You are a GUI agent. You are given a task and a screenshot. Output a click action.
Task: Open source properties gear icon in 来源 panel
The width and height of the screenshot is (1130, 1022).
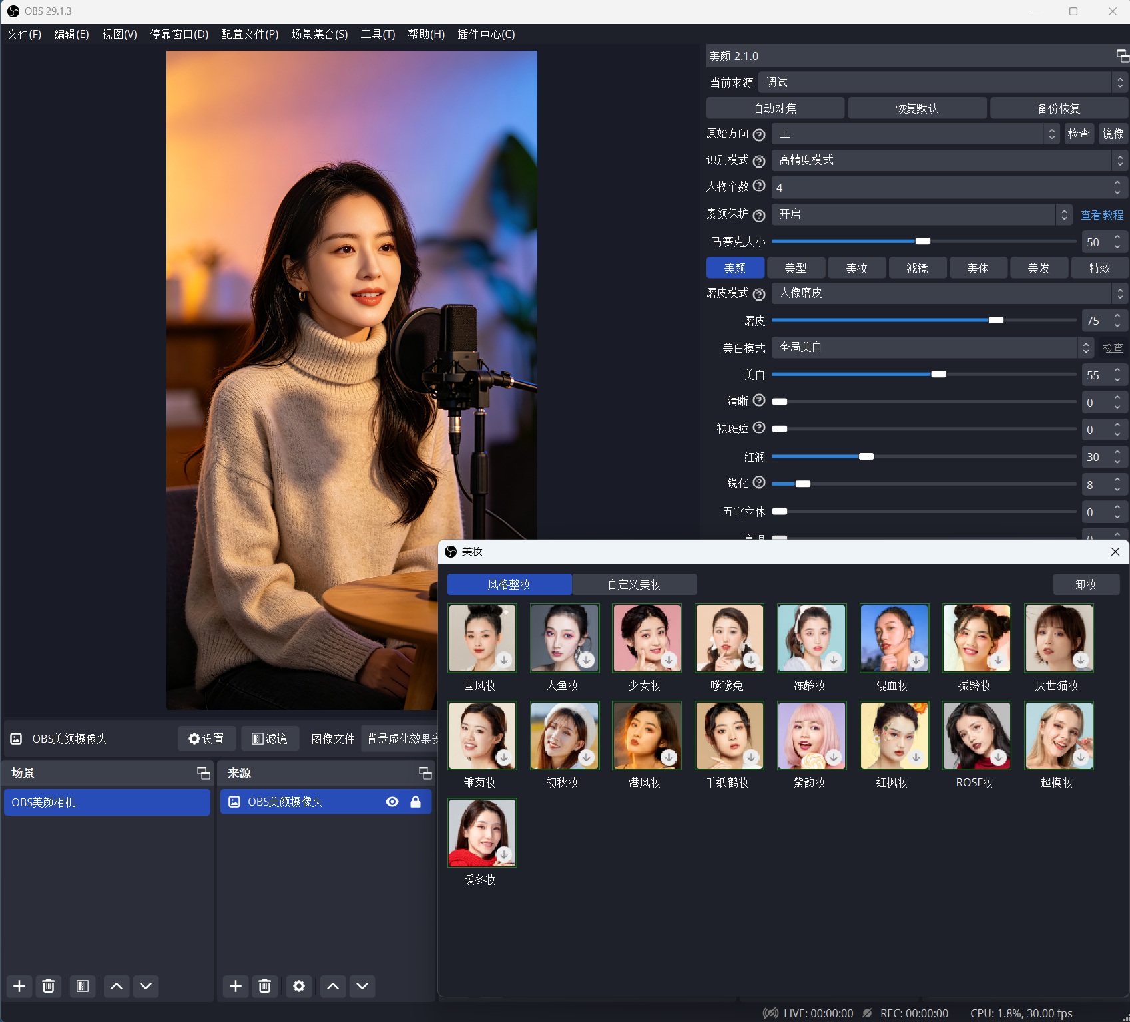[x=298, y=986]
